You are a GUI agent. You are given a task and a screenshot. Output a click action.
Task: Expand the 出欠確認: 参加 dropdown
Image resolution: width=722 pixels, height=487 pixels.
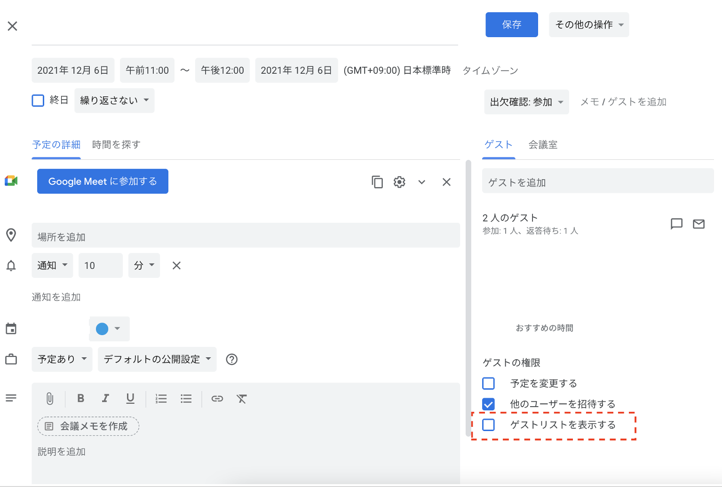point(526,102)
